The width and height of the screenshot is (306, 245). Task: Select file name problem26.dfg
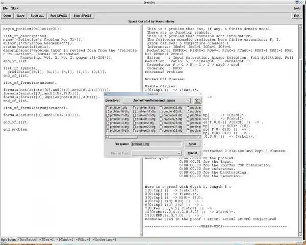[173, 123]
